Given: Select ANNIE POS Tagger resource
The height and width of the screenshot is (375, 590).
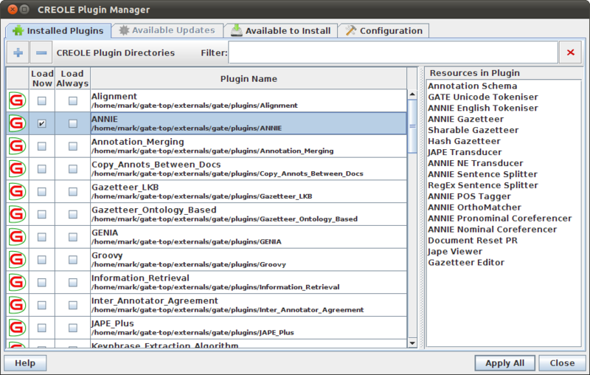Looking at the screenshot, I should tap(469, 196).
